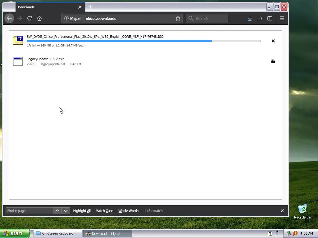Close the find bar
318x238 pixels.
coord(282,211)
